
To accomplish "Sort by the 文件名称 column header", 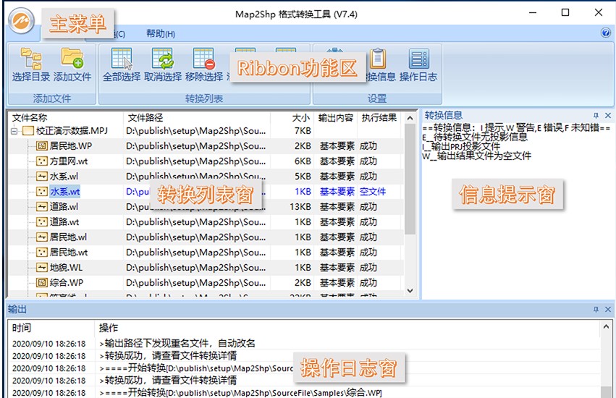I will tap(30, 117).
